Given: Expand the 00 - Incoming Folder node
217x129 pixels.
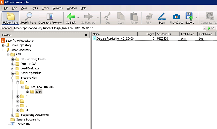Looking at the screenshot, I should coord(13,59).
